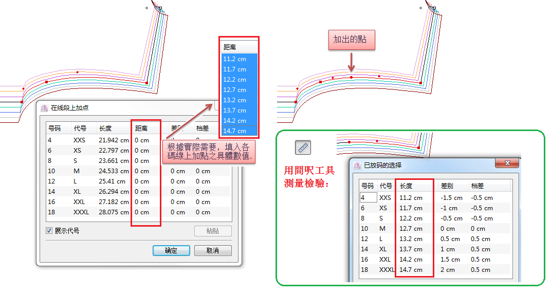Edit the 距离 cell in the M row
Screen dimensions: 551x294
point(142,171)
